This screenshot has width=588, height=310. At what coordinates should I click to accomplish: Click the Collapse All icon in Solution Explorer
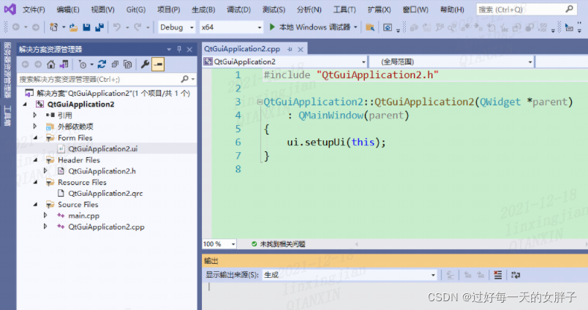pyautogui.click(x=115, y=64)
